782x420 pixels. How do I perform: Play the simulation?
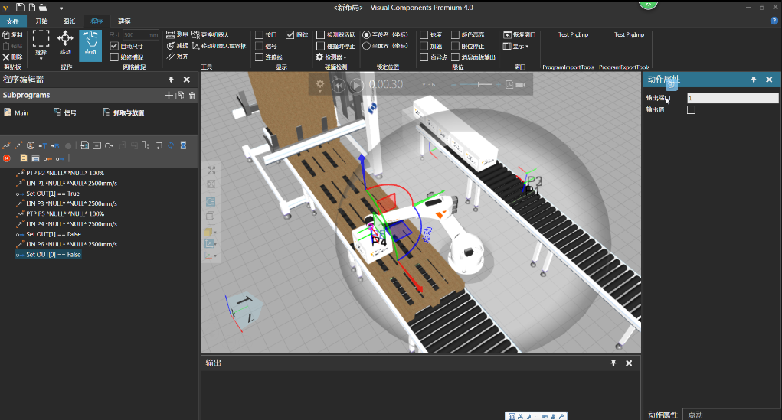pos(356,85)
